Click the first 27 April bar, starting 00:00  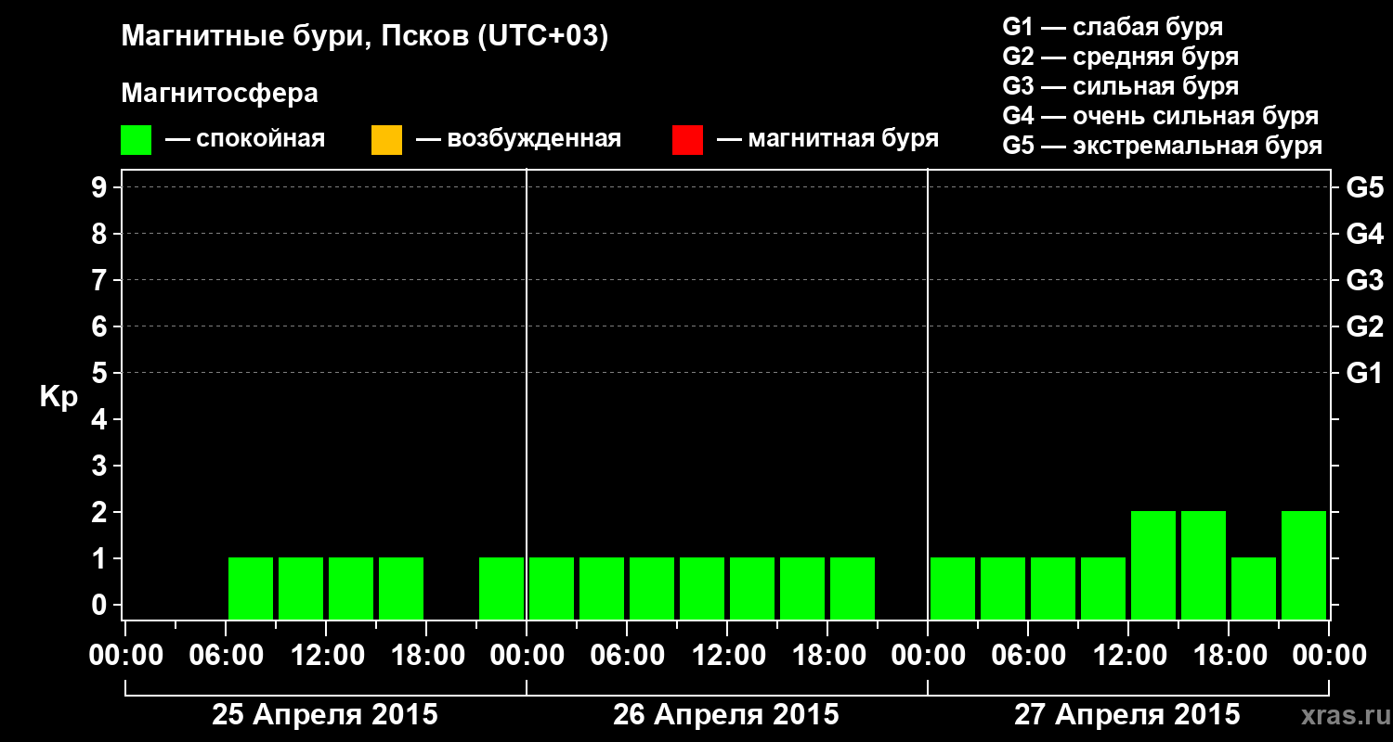point(953,588)
